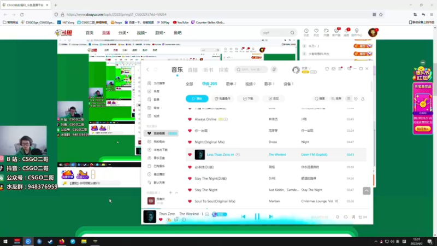The width and height of the screenshot is (437, 246).
Task: Click the scroll-to-top arrow button
Action: click(367, 191)
